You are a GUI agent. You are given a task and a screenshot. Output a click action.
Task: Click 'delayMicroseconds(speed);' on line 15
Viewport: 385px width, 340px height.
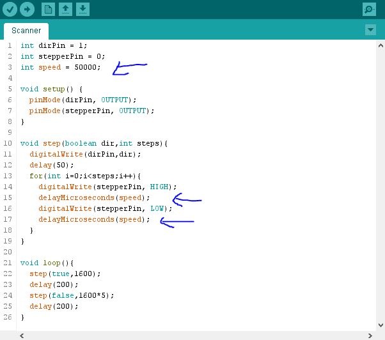[x=94, y=197]
